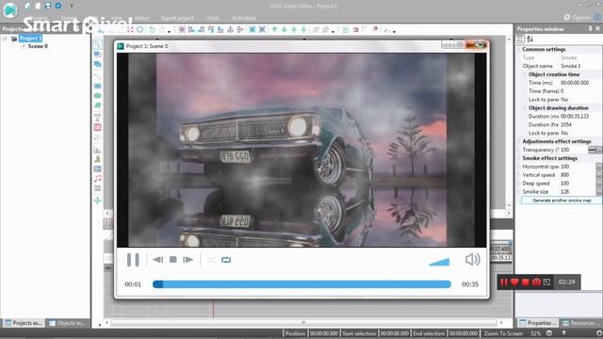Collapse the Object drawing duration section
Screen dimensions: 603x339
pyautogui.click(x=525, y=108)
